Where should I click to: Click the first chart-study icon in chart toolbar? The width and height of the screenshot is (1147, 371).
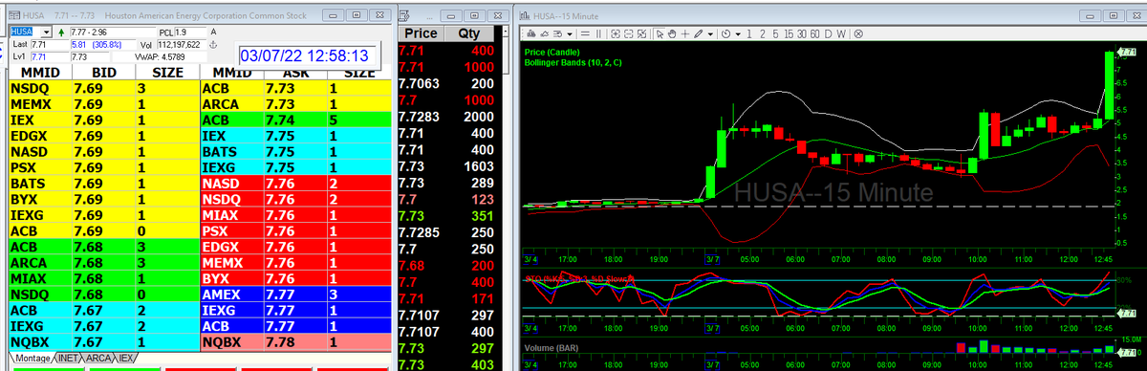point(530,33)
